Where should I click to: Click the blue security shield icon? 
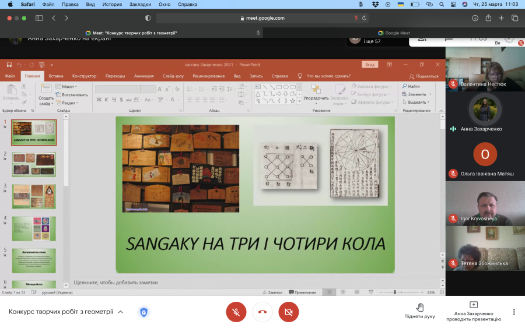tap(143, 312)
